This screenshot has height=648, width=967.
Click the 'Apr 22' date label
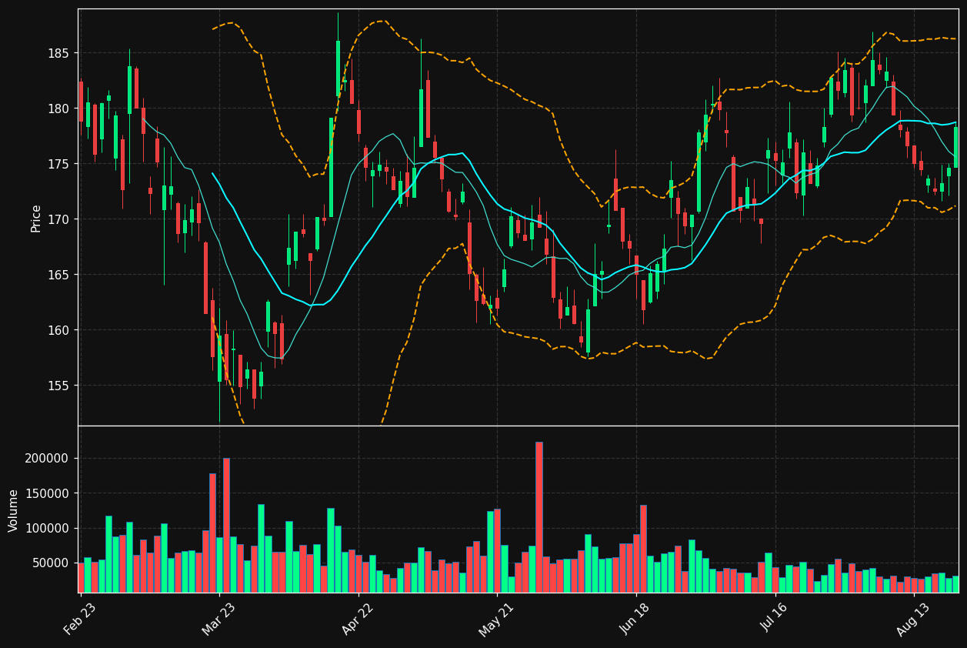[358, 619]
